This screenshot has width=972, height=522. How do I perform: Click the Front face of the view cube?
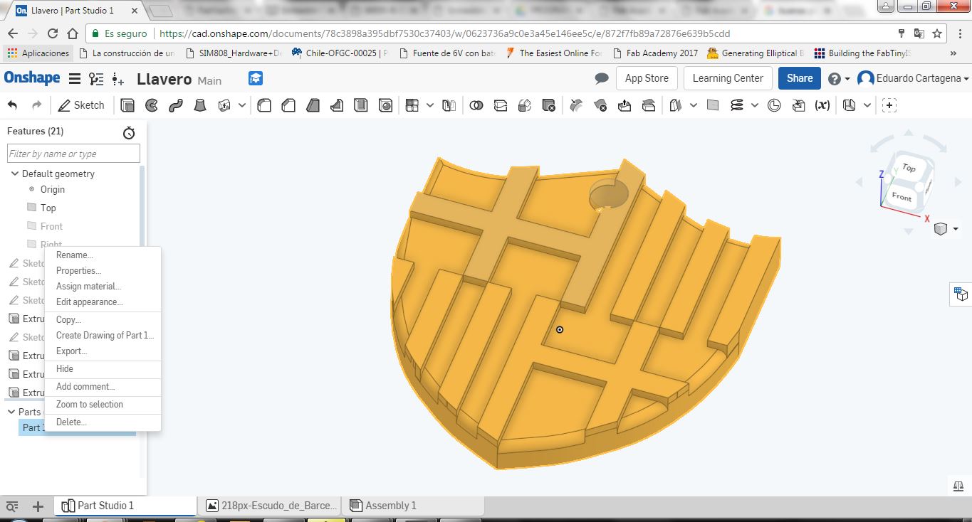tap(901, 196)
